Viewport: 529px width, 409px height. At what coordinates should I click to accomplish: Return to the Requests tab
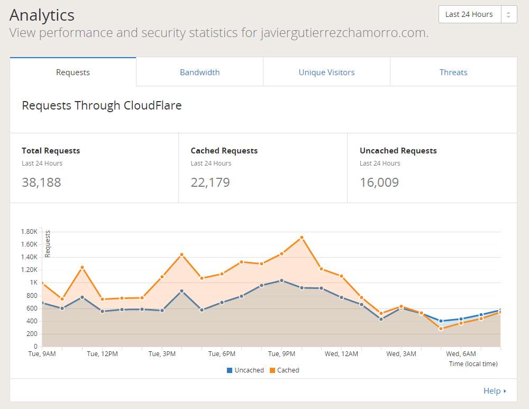tap(72, 72)
